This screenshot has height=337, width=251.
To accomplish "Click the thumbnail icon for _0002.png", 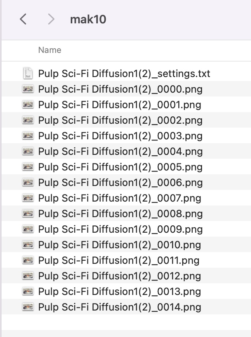I will [28, 120].
